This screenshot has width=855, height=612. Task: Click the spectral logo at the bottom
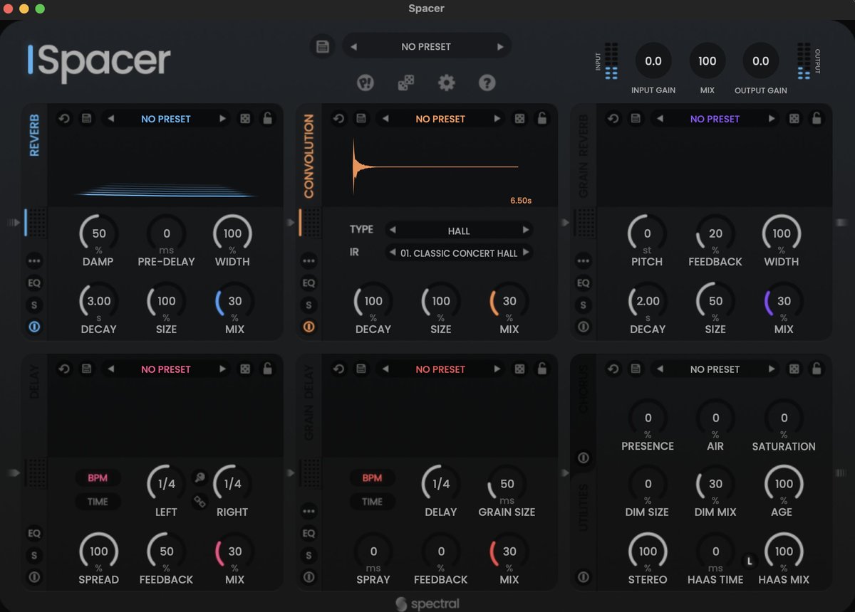tap(427, 603)
